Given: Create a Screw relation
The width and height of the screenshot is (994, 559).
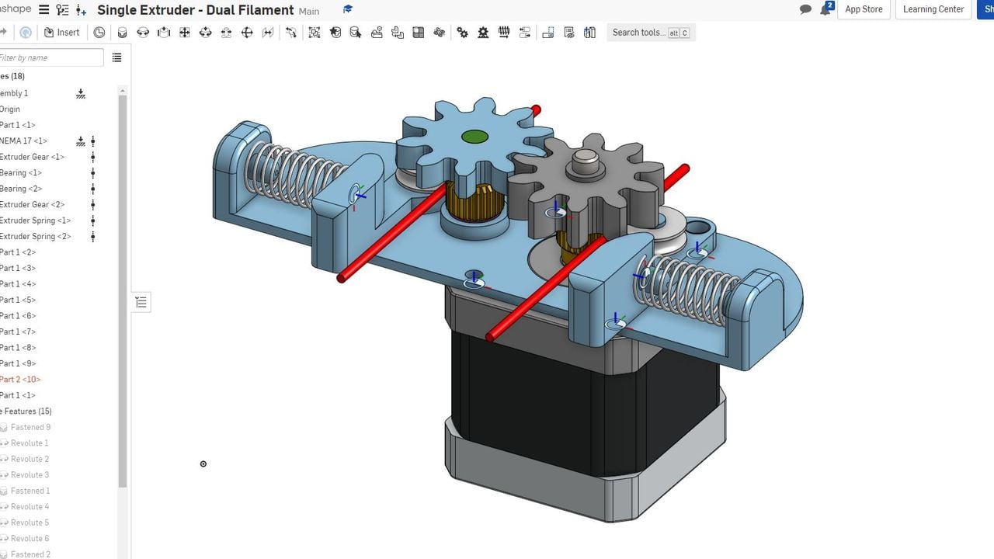Looking at the screenshot, I should pos(503,32).
